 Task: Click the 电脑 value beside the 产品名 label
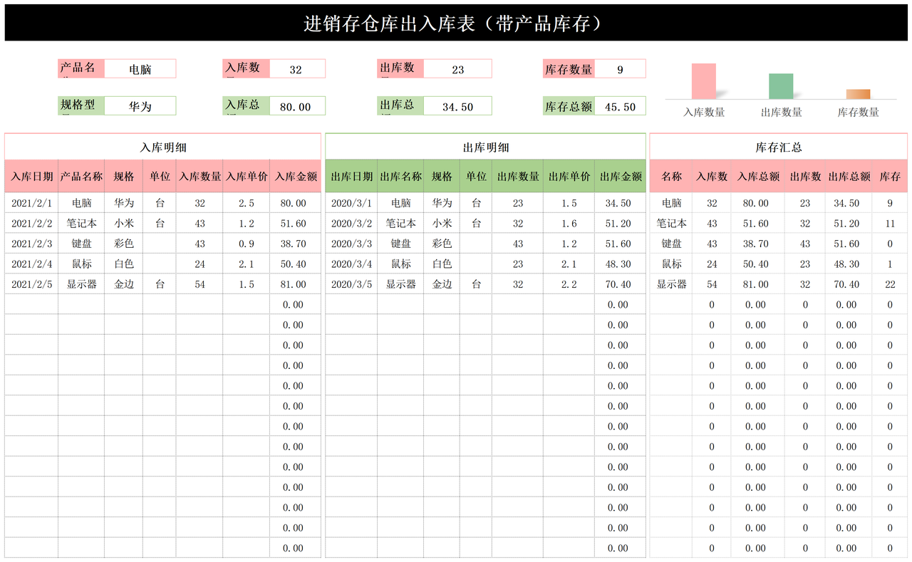pos(140,69)
